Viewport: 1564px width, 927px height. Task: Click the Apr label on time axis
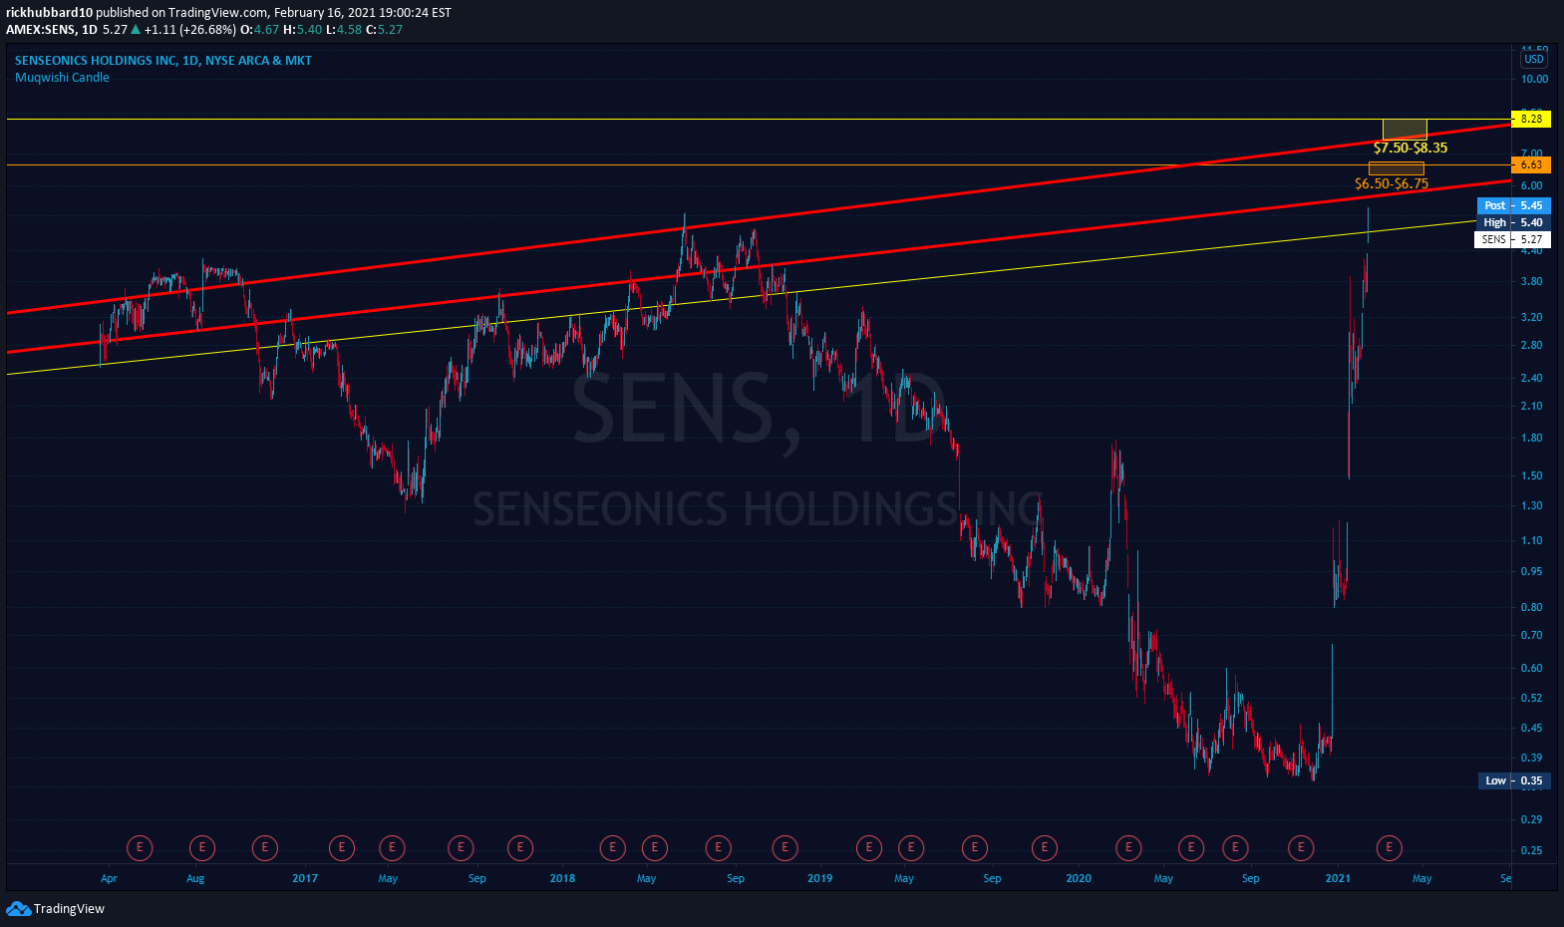pyautogui.click(x=109, y=878)
